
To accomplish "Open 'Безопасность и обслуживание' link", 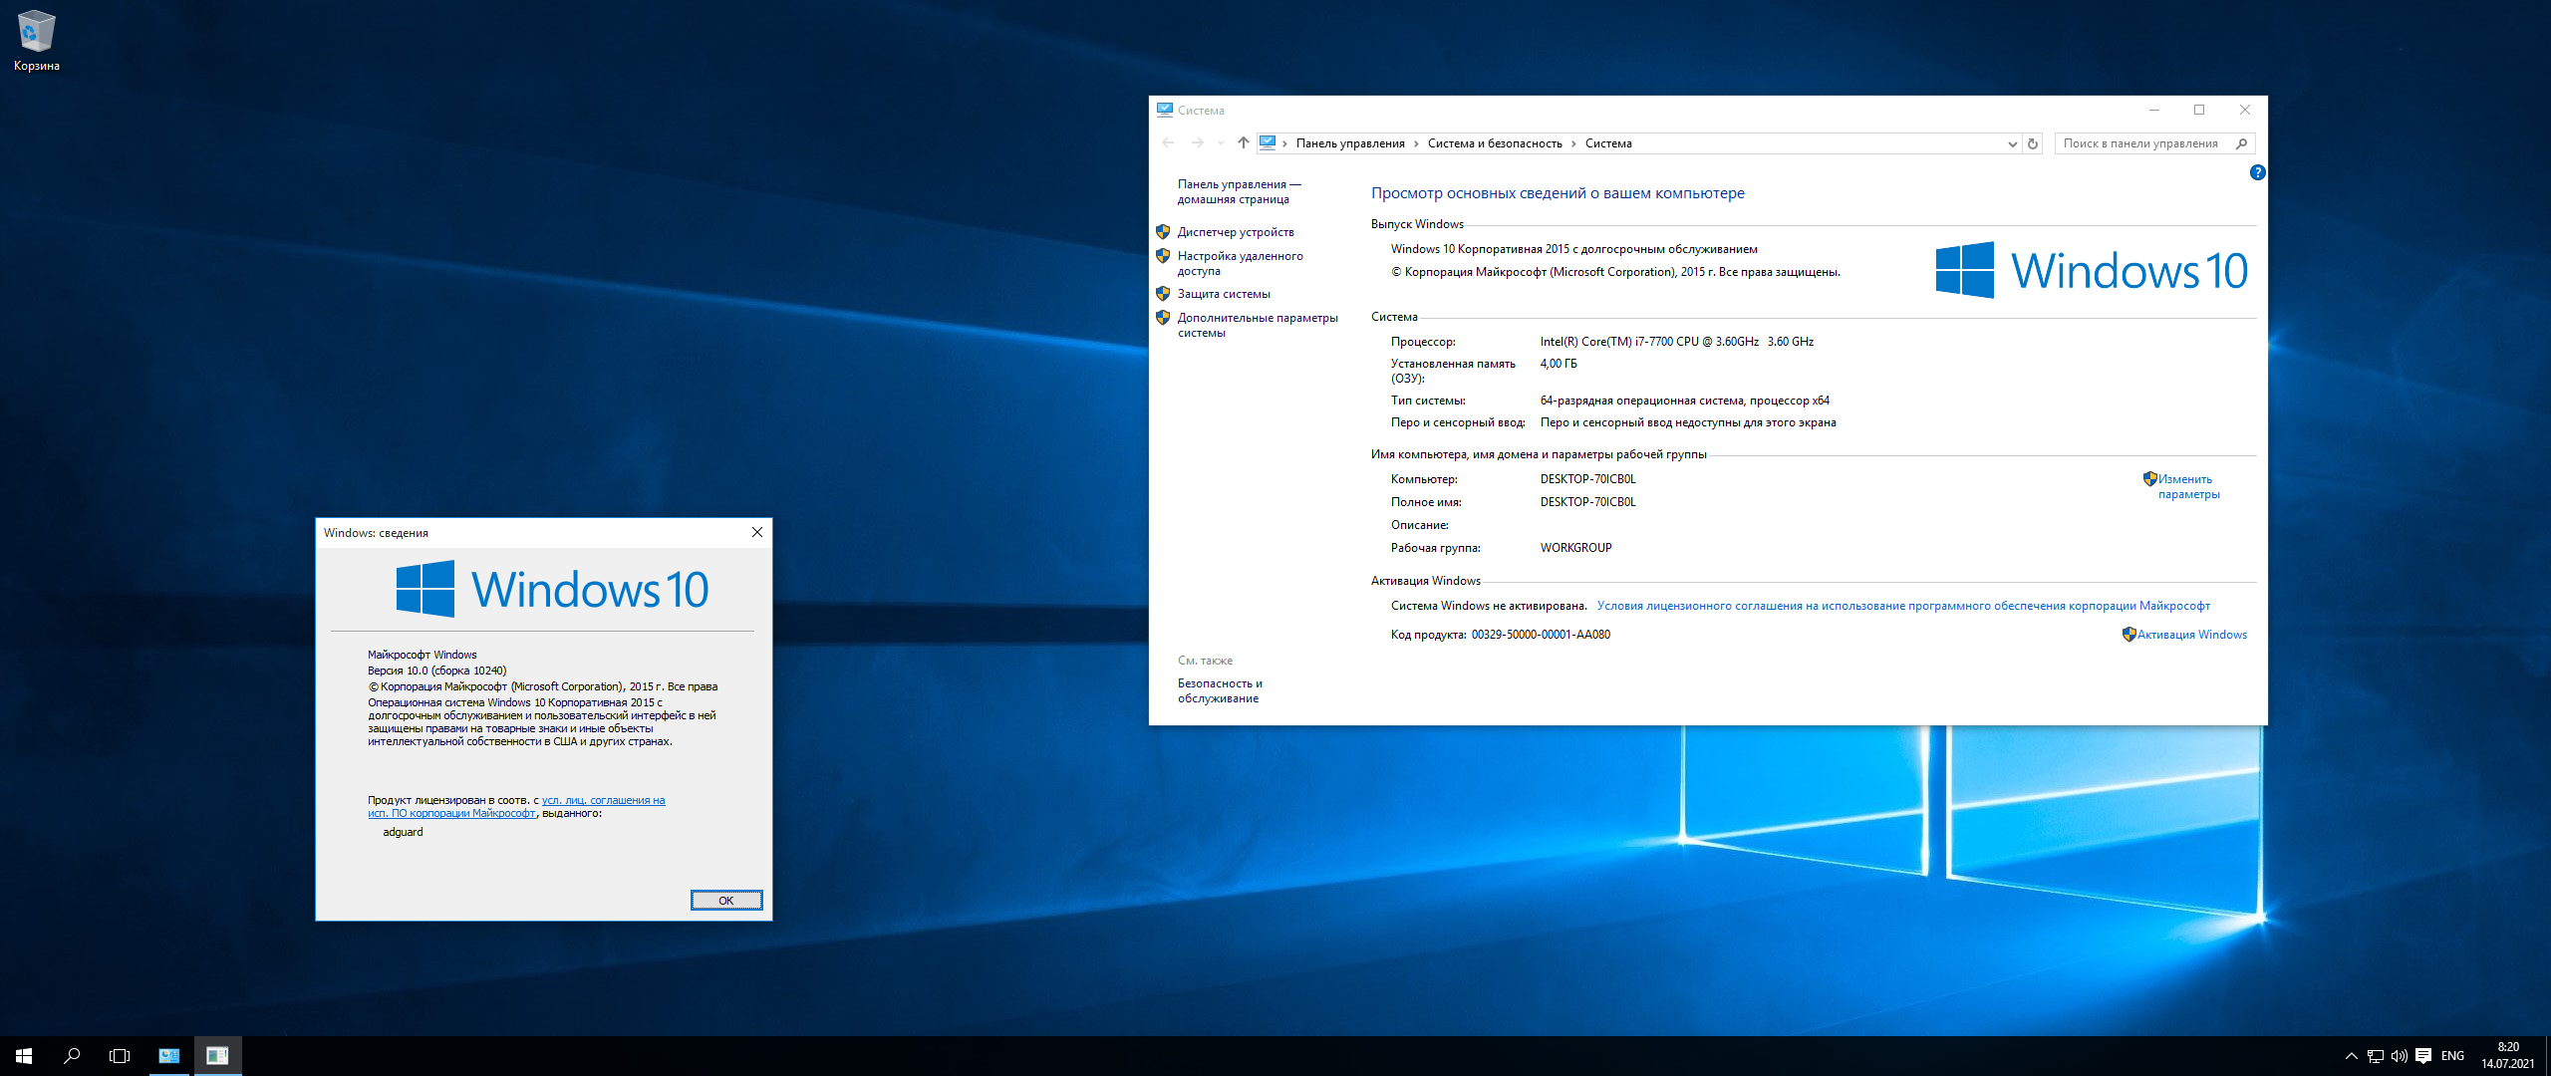I will 1220,690.
